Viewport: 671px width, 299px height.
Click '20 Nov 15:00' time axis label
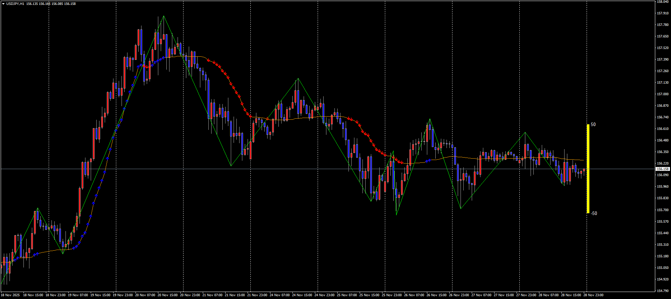coord(167,295)
